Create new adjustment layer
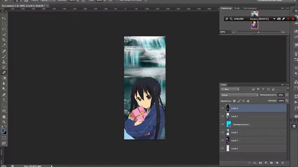The height and width of the screenshot is (167, 298). tap(266, 163)
